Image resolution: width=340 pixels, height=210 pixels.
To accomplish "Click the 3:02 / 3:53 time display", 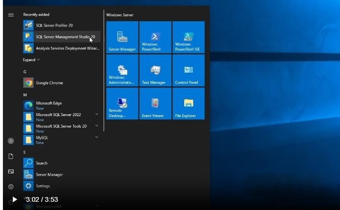I will coord(42,199).
